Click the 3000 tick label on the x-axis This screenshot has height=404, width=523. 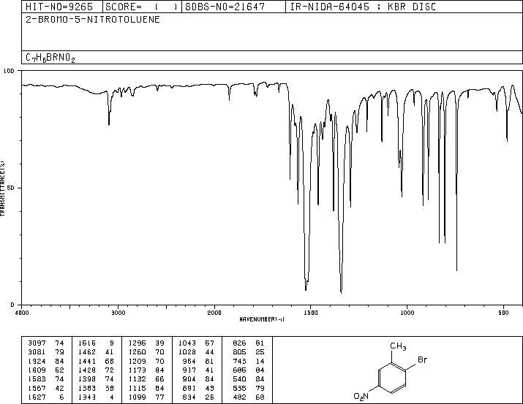118,313
